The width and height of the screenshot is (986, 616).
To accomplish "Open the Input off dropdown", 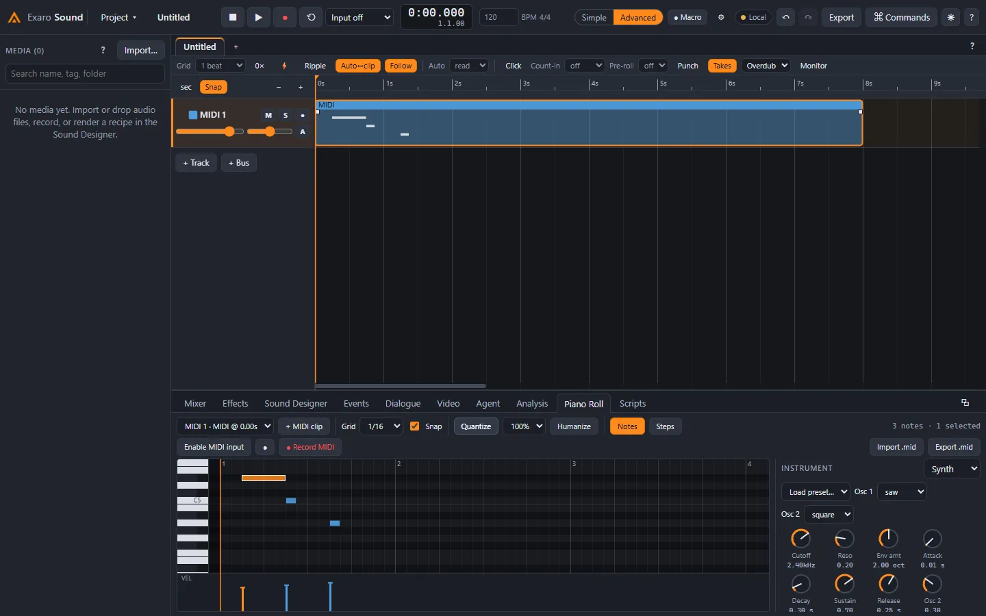I will pos(359,17).
